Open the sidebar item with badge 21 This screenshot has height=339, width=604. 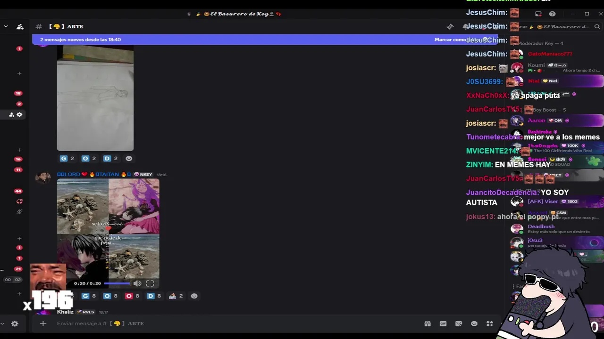(x=18, y=269)
